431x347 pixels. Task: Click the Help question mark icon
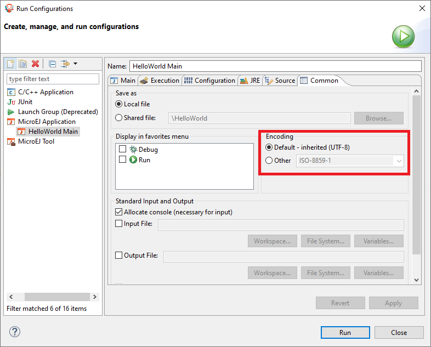coord(15,332)
